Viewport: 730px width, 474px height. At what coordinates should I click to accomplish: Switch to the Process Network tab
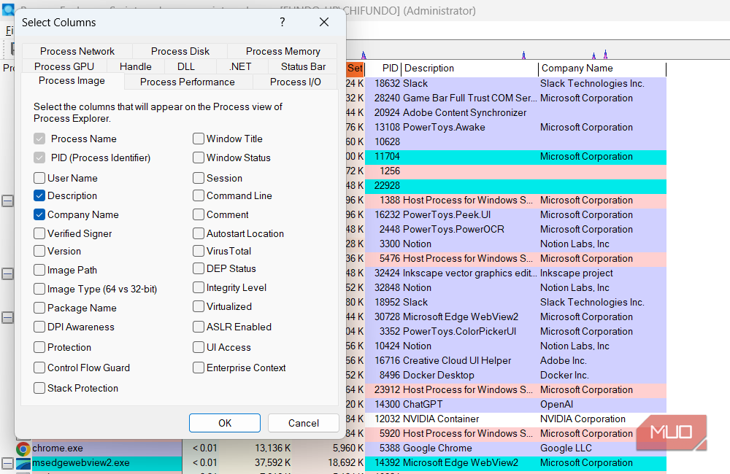(x=77, y=51)
